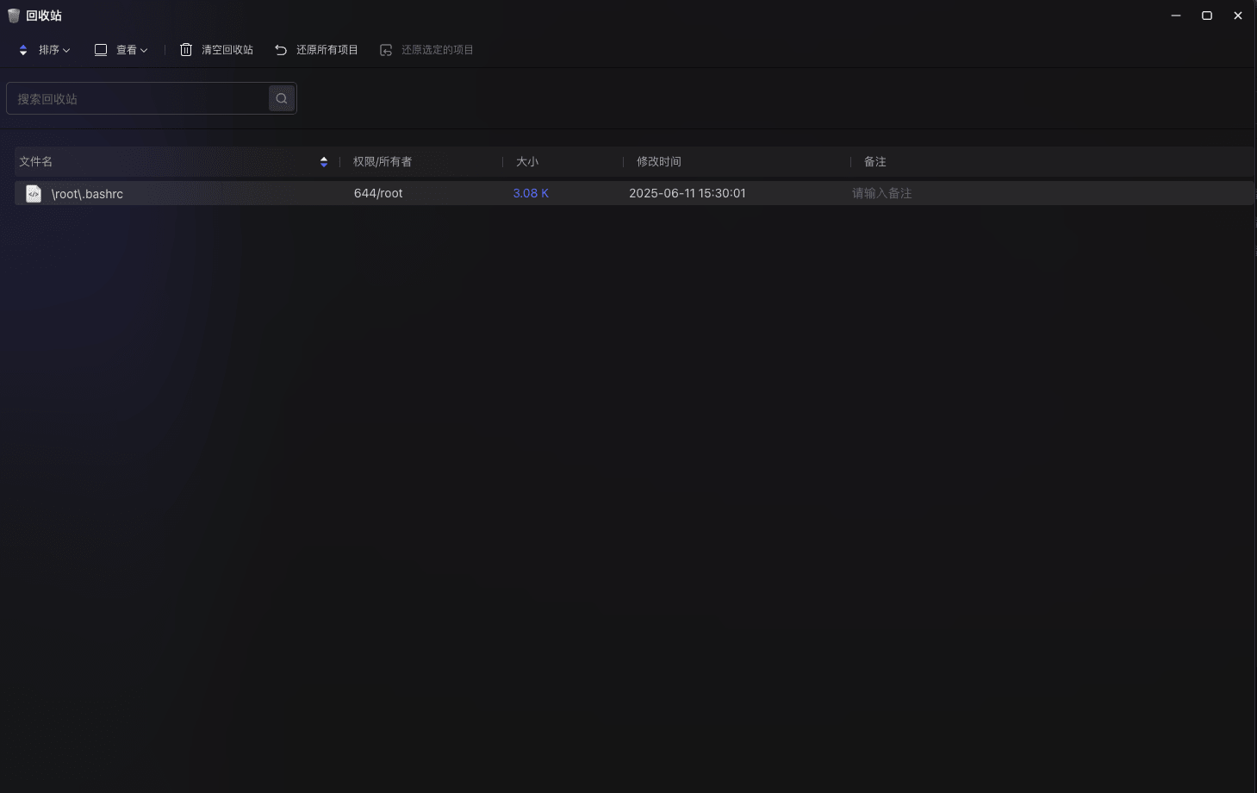This screenshot has width=1257, height=793.
Task: Click 还原所有项目 button text
Action: coord(327,50)
